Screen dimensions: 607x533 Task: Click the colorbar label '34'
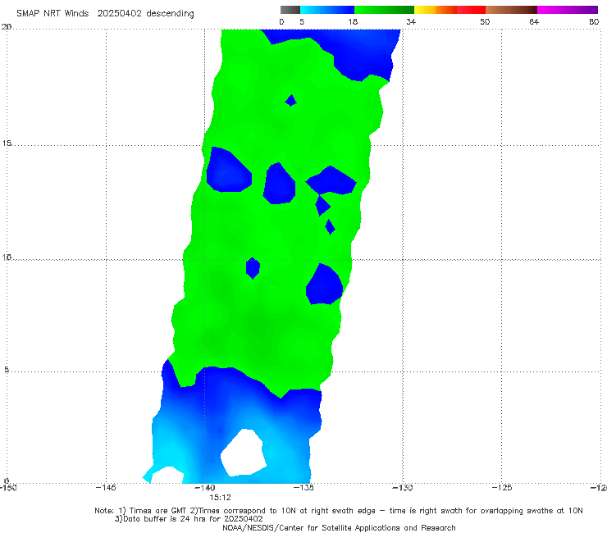[x=411, y=21]
